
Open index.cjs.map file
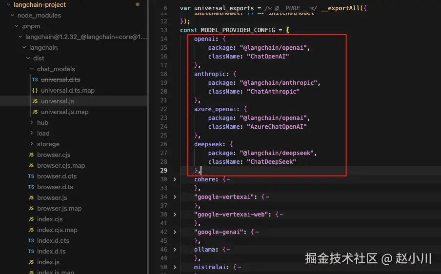[57, 230]
